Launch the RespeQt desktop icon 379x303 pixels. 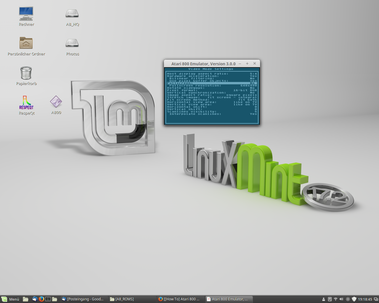(26, 105)
